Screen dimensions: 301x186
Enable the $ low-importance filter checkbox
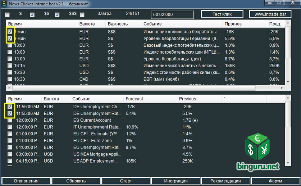8,15
